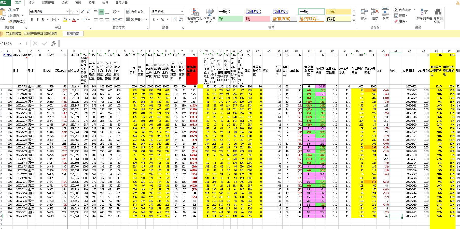Open the 檔案 (File) tab
Image resolution: width=460 pixels, height=229 pixels.
click(5, 3)
